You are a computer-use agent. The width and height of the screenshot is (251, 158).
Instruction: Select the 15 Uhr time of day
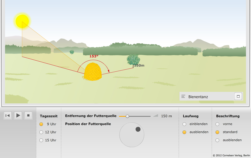(41, 140)
